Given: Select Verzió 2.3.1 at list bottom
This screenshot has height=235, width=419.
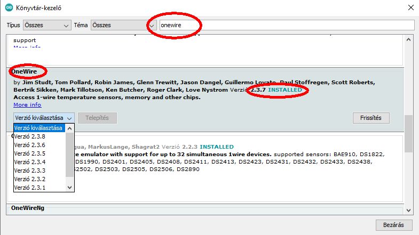Looking at the screenshot, I should tap(41, 188).
